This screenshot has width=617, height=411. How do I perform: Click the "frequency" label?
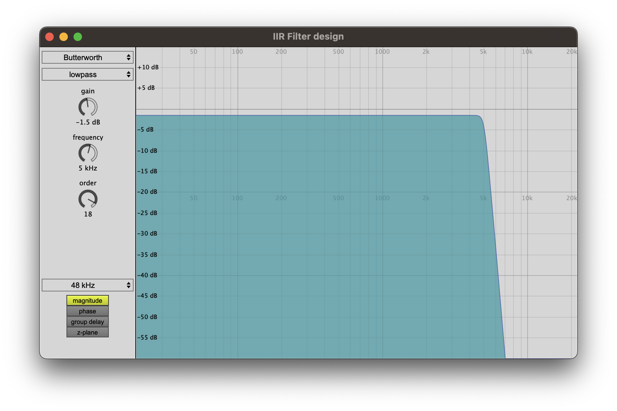[x=88, y=137]
